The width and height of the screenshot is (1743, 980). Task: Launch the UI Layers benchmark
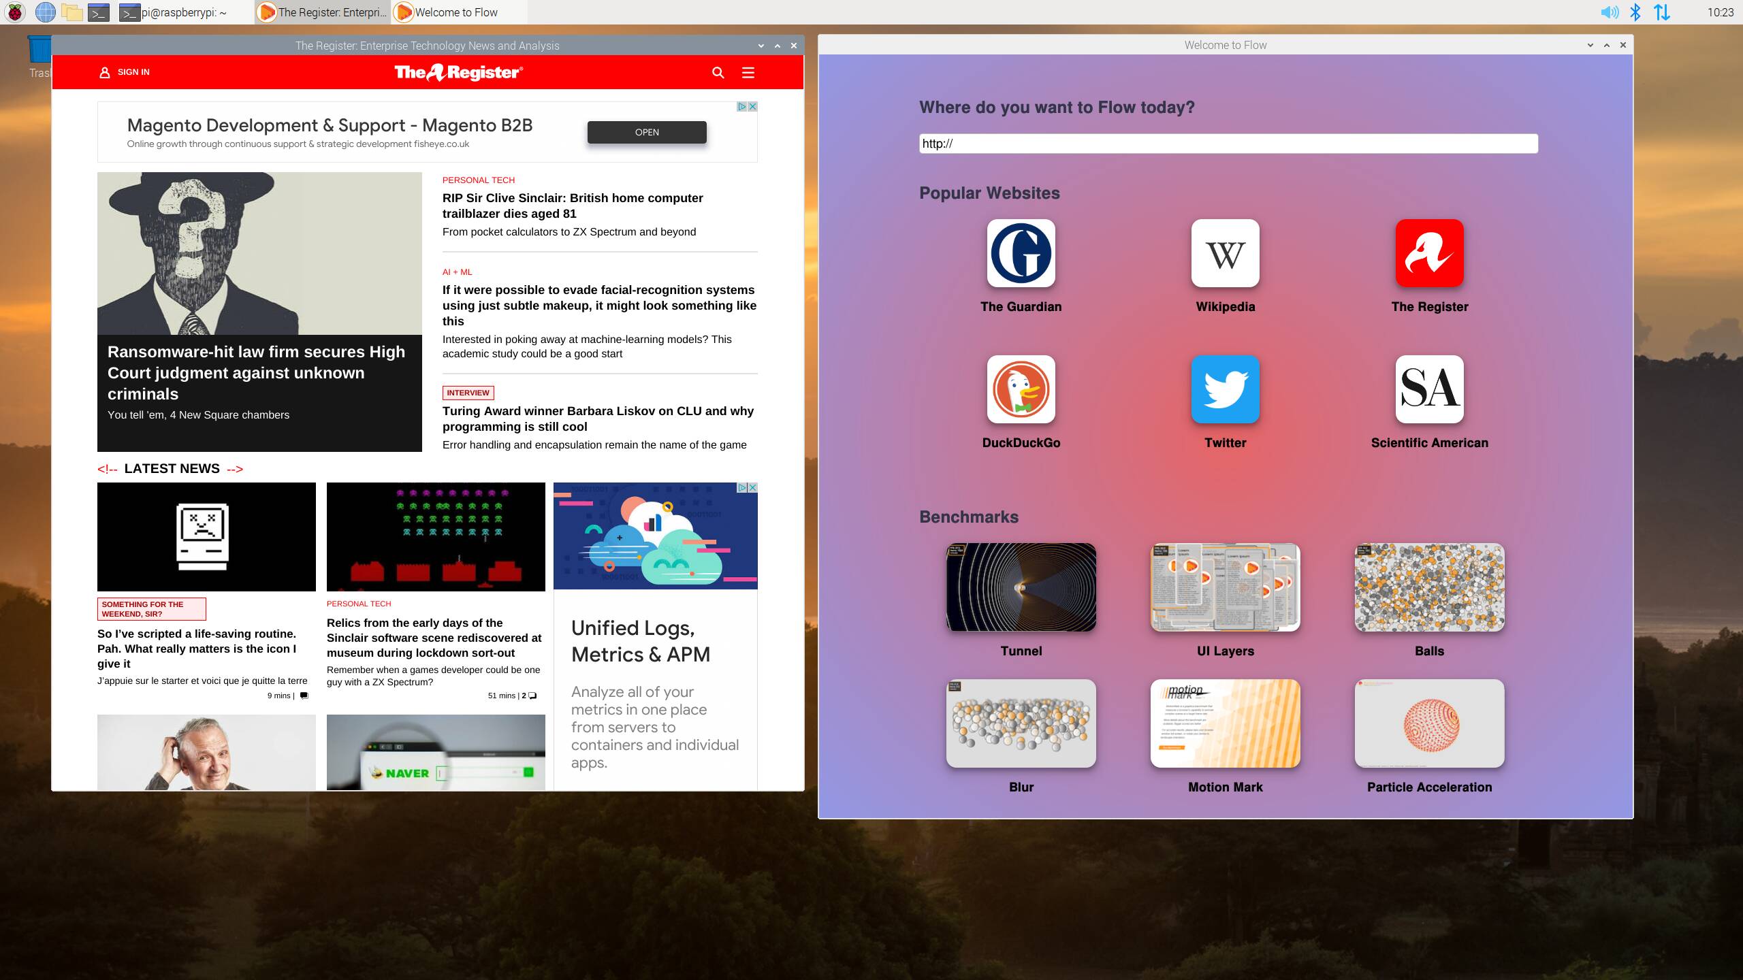point(1225,587)
